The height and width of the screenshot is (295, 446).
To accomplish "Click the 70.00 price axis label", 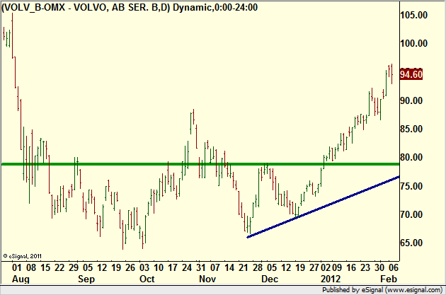I will pos(411,214).
